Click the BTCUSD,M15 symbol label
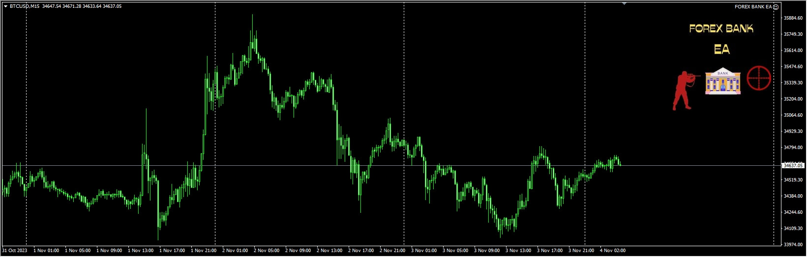The width and height of the screenshot is (807, 257). coord(25,6)
